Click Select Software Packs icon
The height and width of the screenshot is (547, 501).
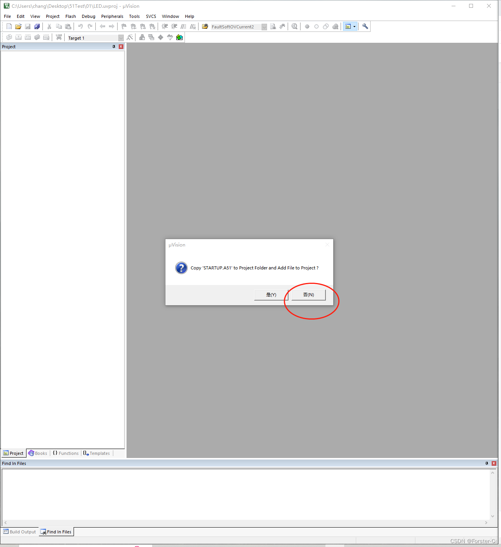170,37
